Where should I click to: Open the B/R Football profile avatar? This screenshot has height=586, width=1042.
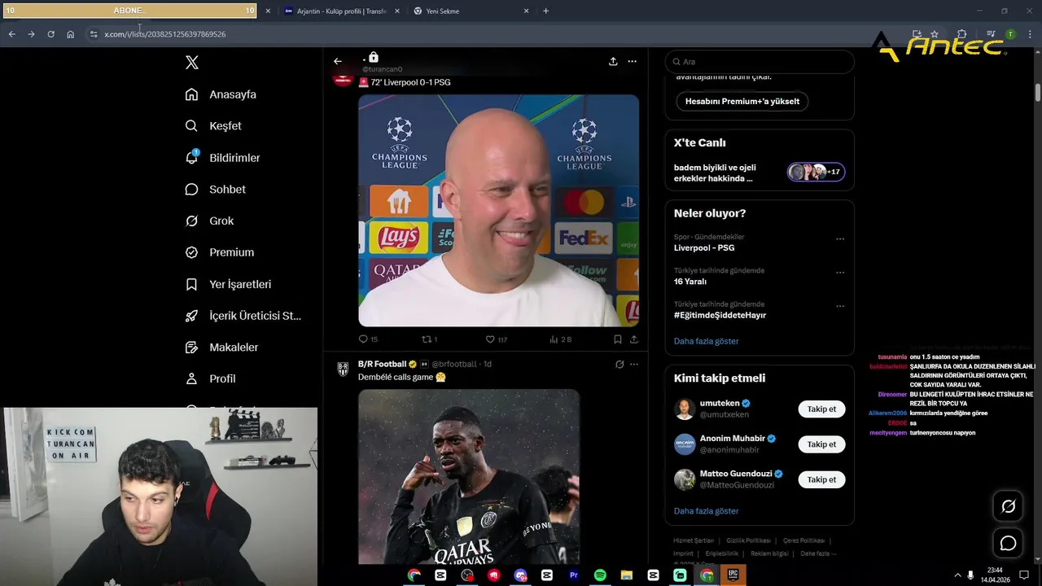click(343, 369)
